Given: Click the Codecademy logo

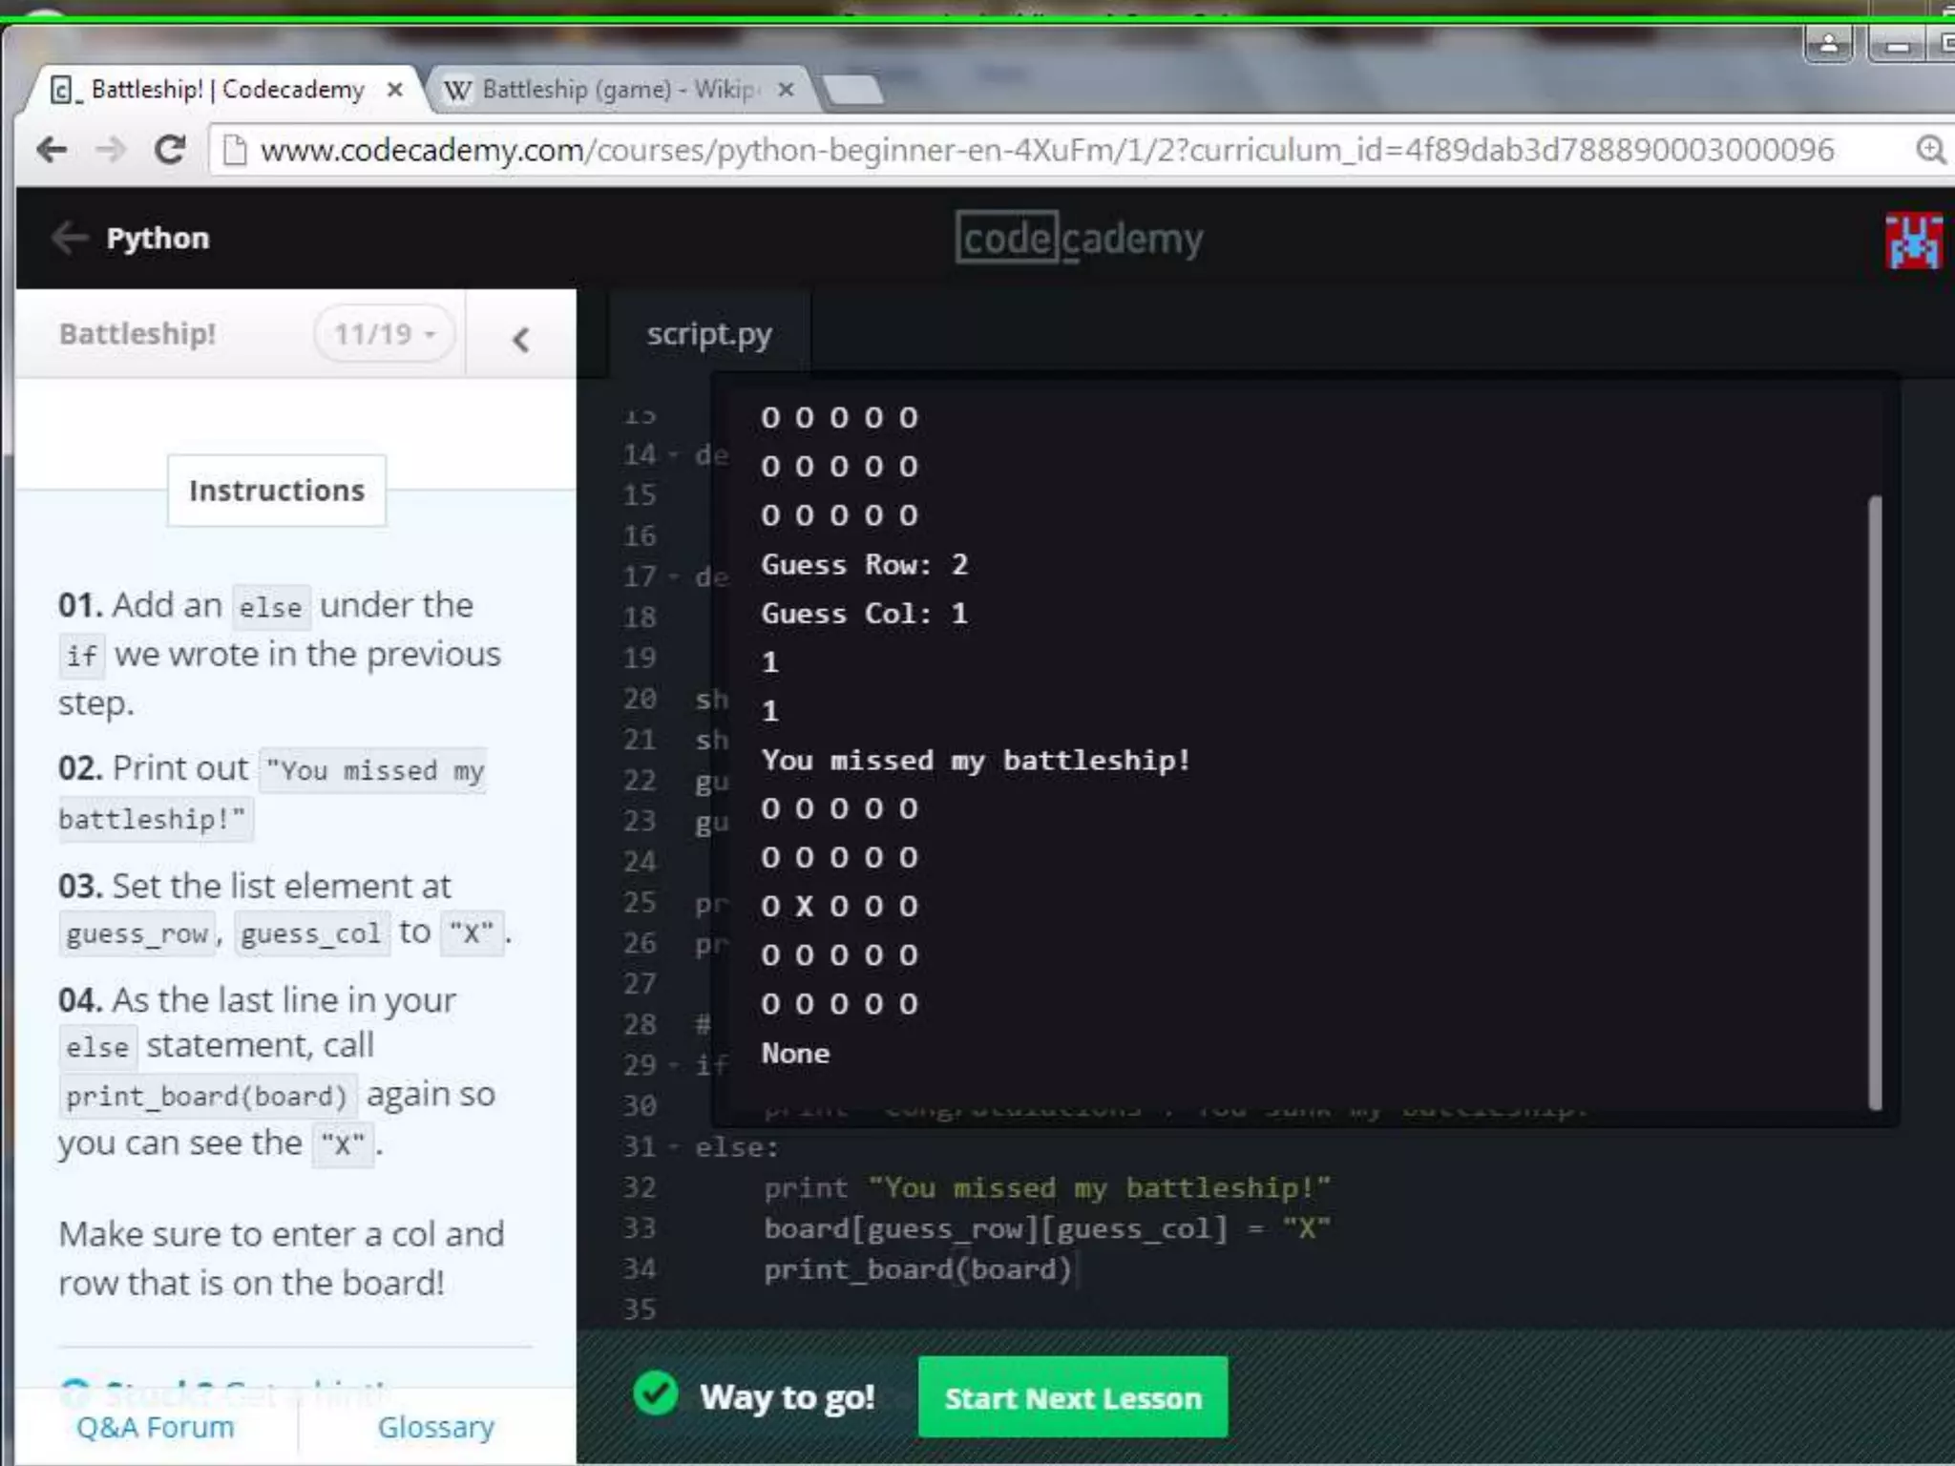Looking at the screenshot, I should point(1079,239).
